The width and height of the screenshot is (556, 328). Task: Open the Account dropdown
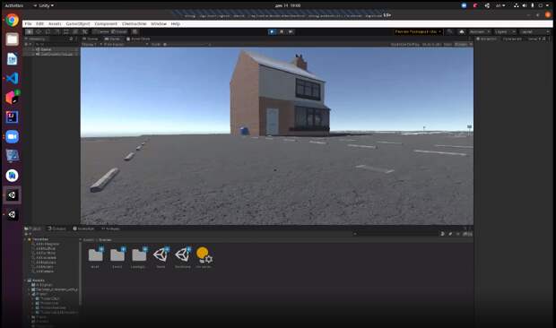pos(480,32)
